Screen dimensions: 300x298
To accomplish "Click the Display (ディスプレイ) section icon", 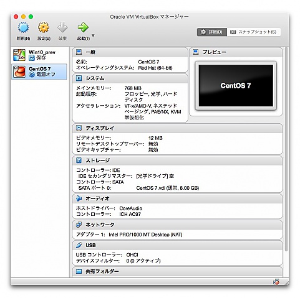I will tap(79, 128).
